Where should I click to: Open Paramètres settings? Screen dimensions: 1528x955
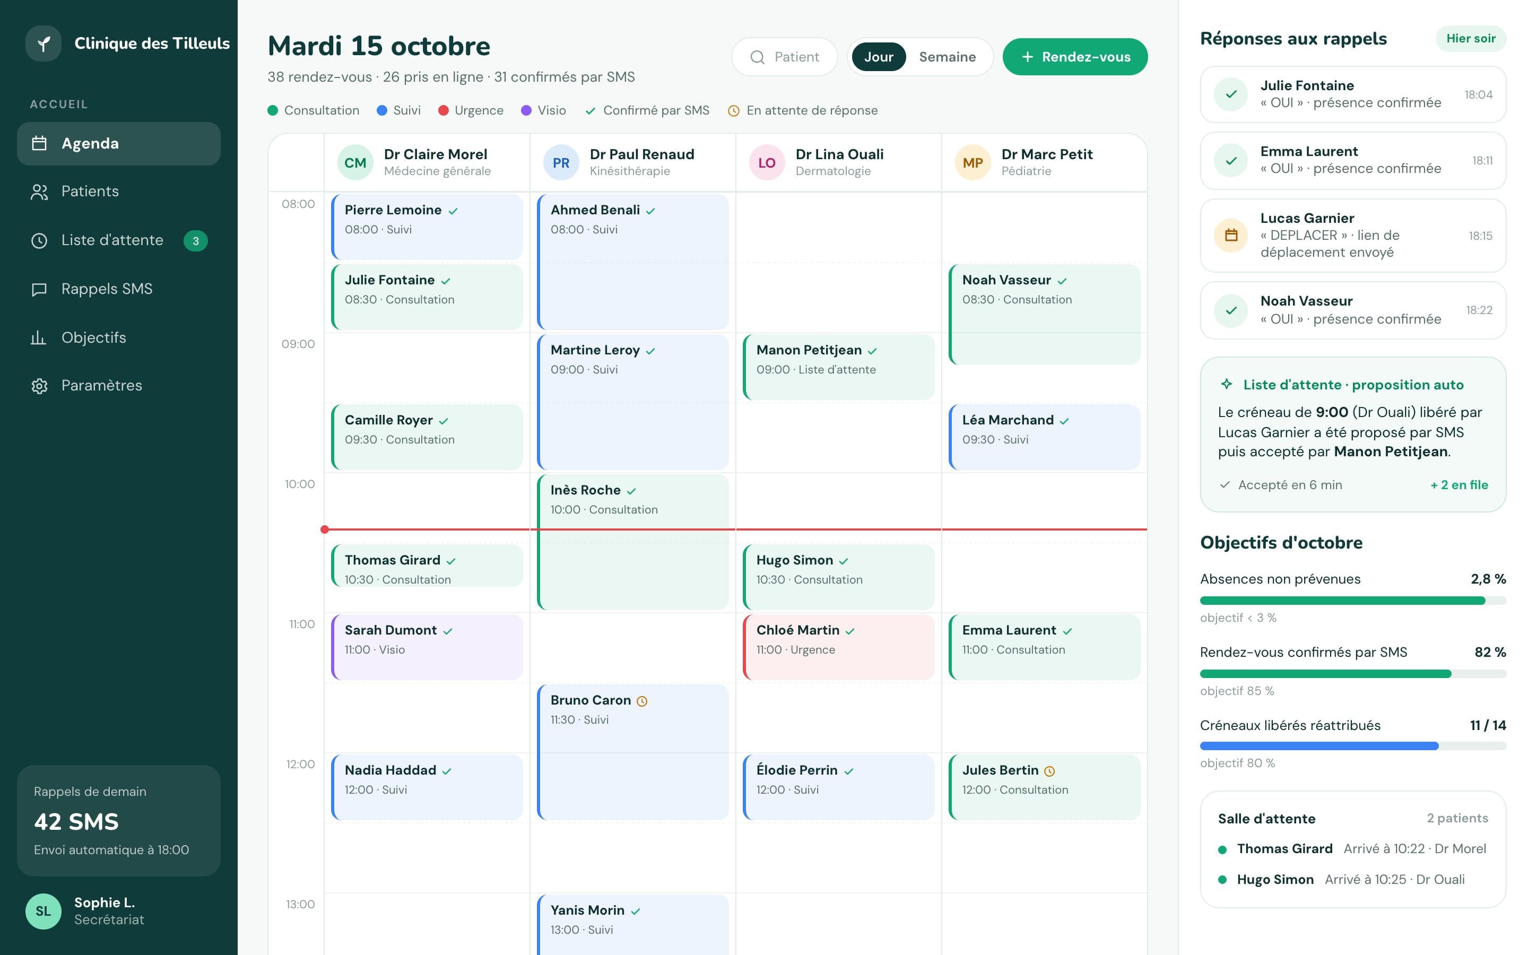[119, 385]
